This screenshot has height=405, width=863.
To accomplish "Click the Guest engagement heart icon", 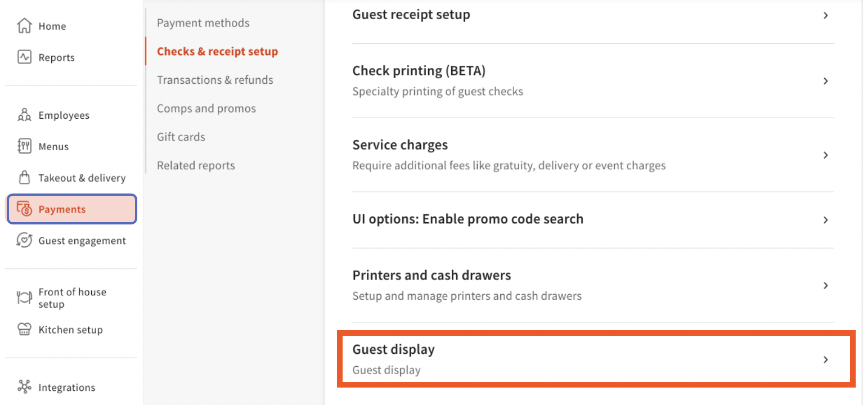I will click(x=24, y=241).
